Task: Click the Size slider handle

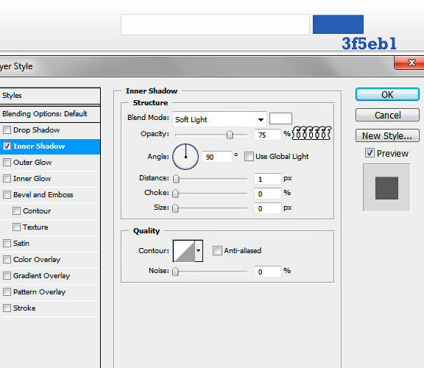Action: [x=175, y=208]
